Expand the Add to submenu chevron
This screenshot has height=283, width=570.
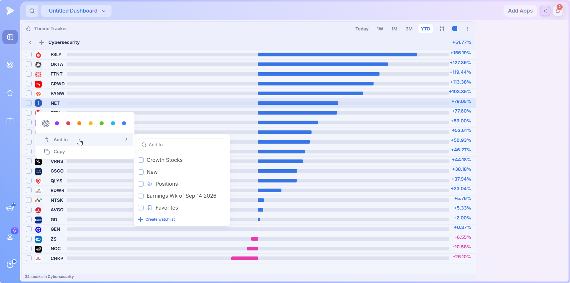(x=126, y=139)
